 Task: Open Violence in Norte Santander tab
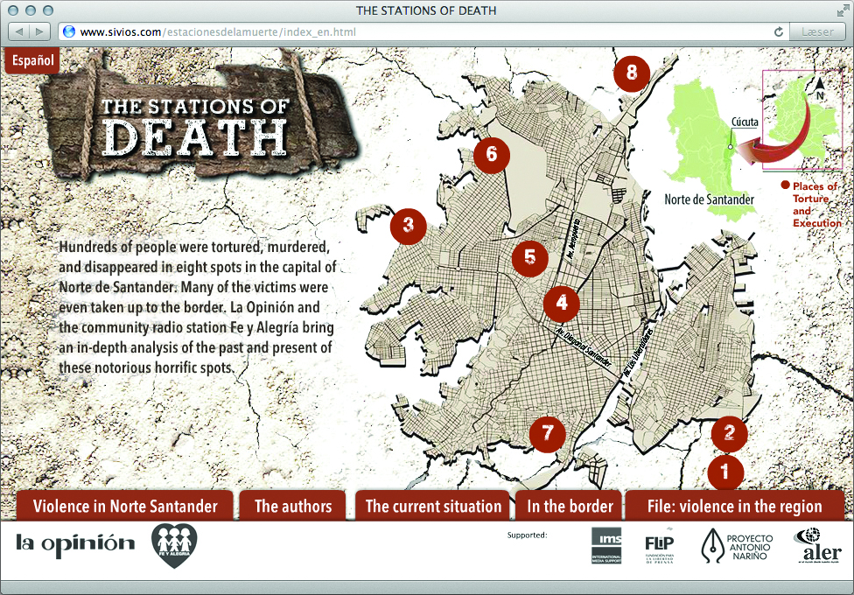(125, 506)
